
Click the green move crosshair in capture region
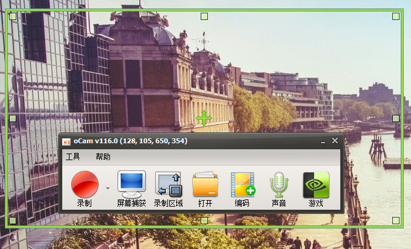pos(204,118)
